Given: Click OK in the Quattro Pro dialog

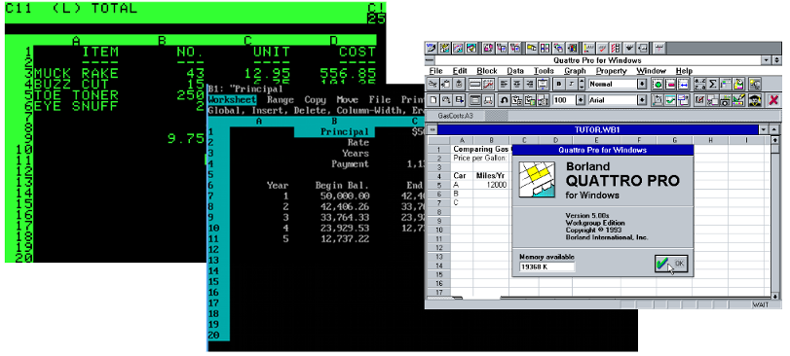Looking at the screenshot, I should 671,264.
